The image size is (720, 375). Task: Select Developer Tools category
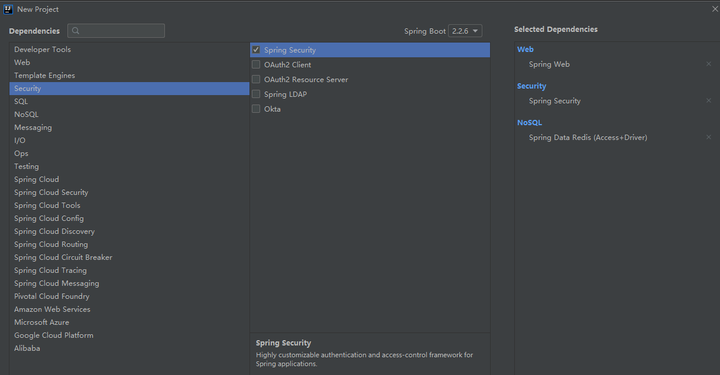[129, 49]
